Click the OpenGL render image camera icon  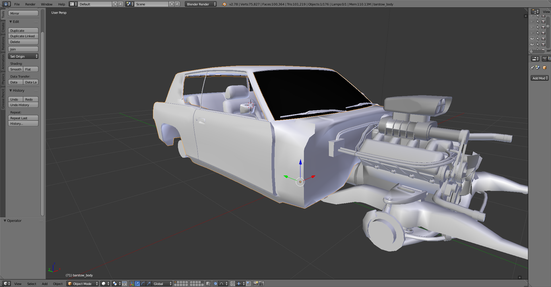(255, 284)
